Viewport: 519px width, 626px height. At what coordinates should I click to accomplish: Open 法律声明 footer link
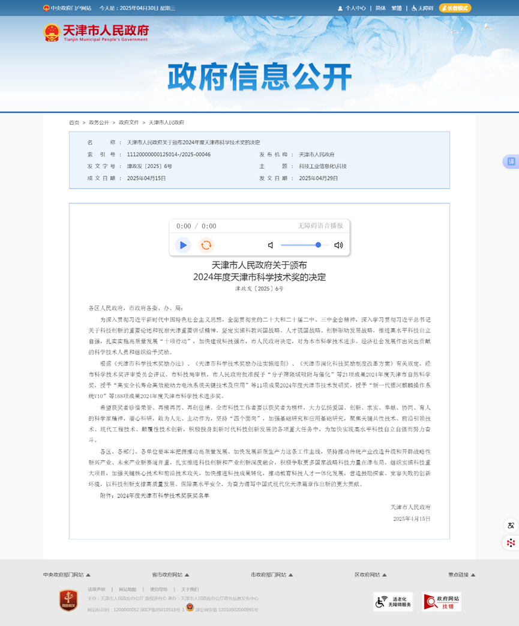96,589
